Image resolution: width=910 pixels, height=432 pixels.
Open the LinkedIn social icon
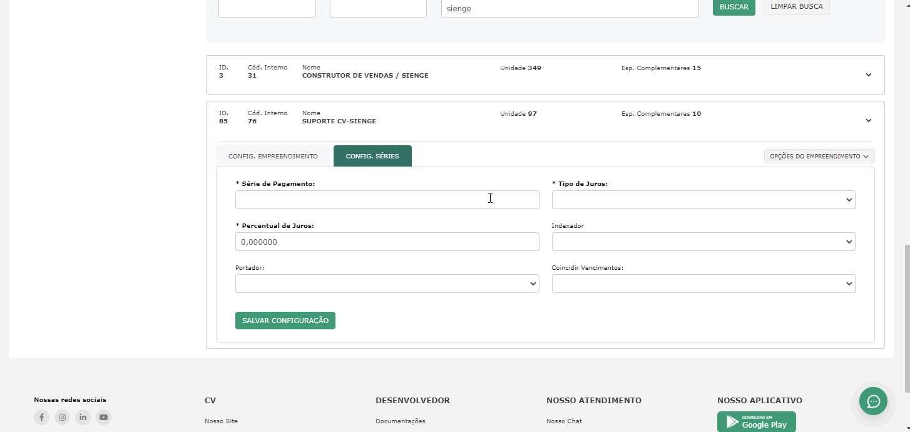tap(83, 417)
